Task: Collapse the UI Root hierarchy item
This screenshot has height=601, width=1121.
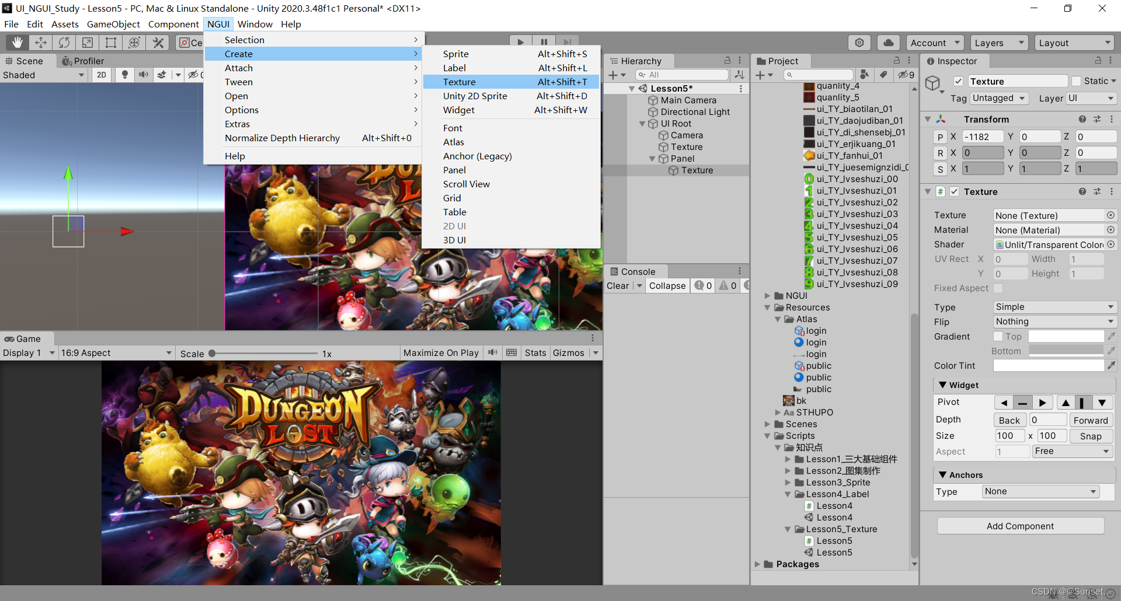Action: 643,124
